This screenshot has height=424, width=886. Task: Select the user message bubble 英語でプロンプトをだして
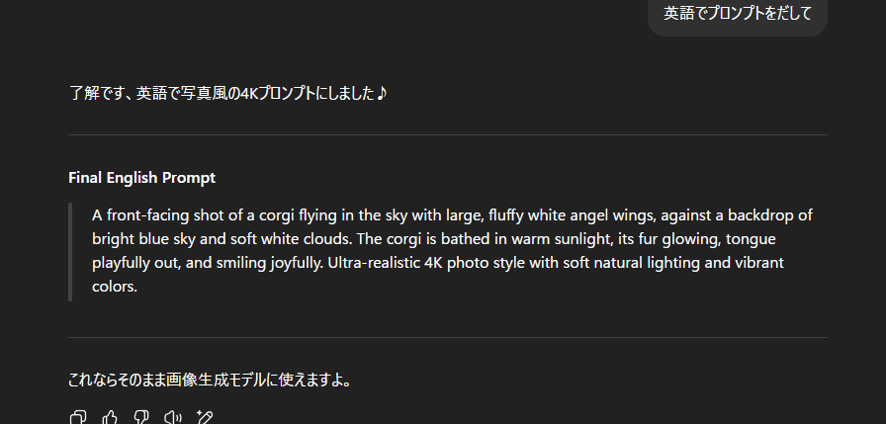738,14
